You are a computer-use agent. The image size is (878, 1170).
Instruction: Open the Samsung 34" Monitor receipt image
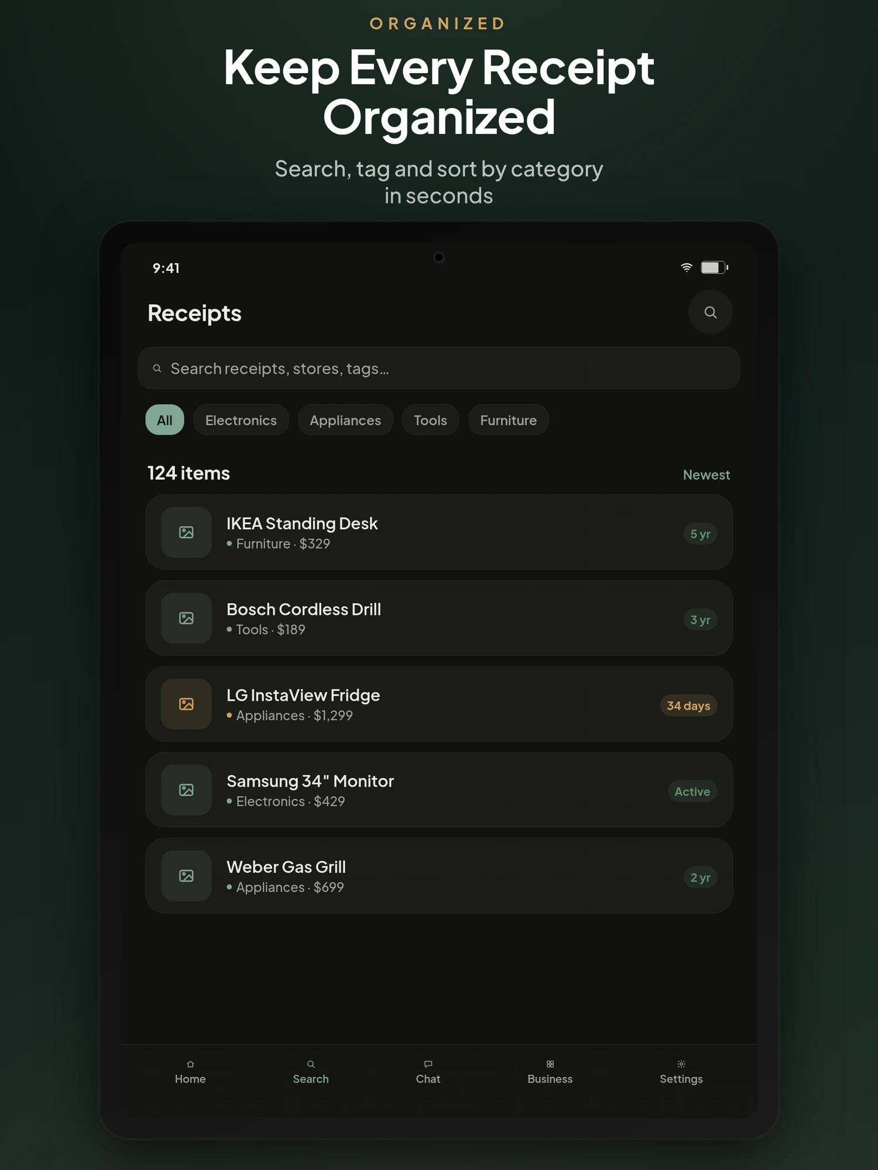coord(186,790)
